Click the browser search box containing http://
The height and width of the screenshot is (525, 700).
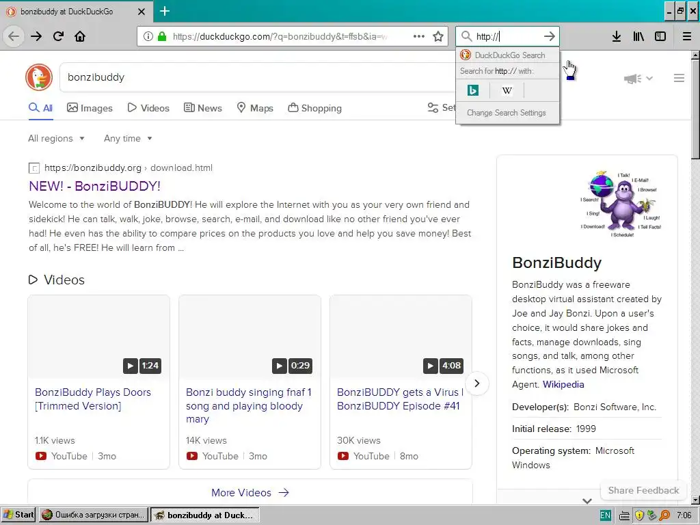tap(508, 37)
